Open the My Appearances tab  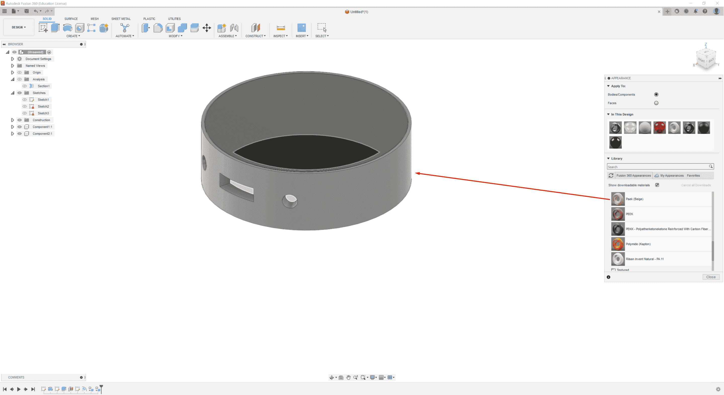click(669, 175)
